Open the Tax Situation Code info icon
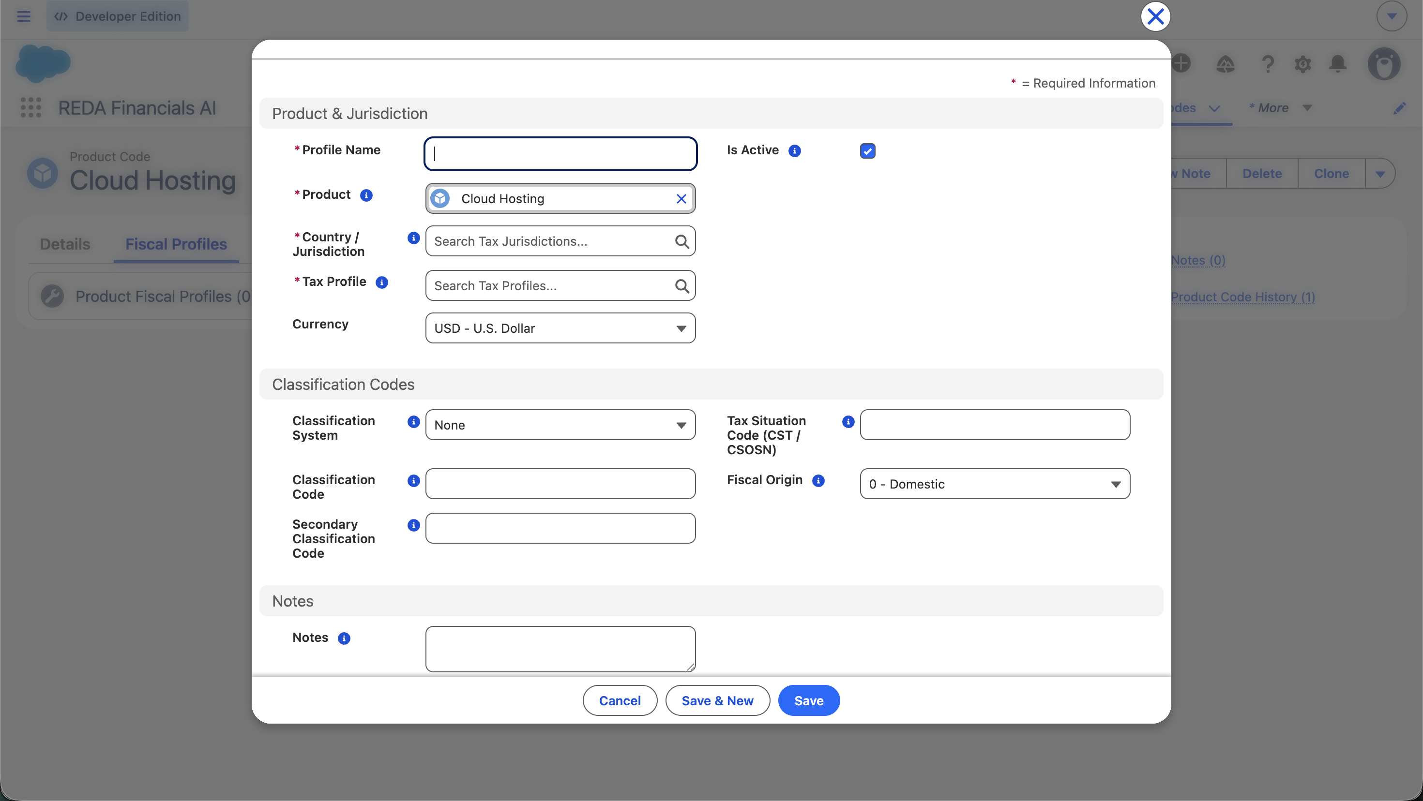The height and width of the screenshot is (801, 1423). pos(848,422)
